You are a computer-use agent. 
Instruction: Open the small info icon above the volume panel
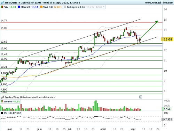point(141,97)
